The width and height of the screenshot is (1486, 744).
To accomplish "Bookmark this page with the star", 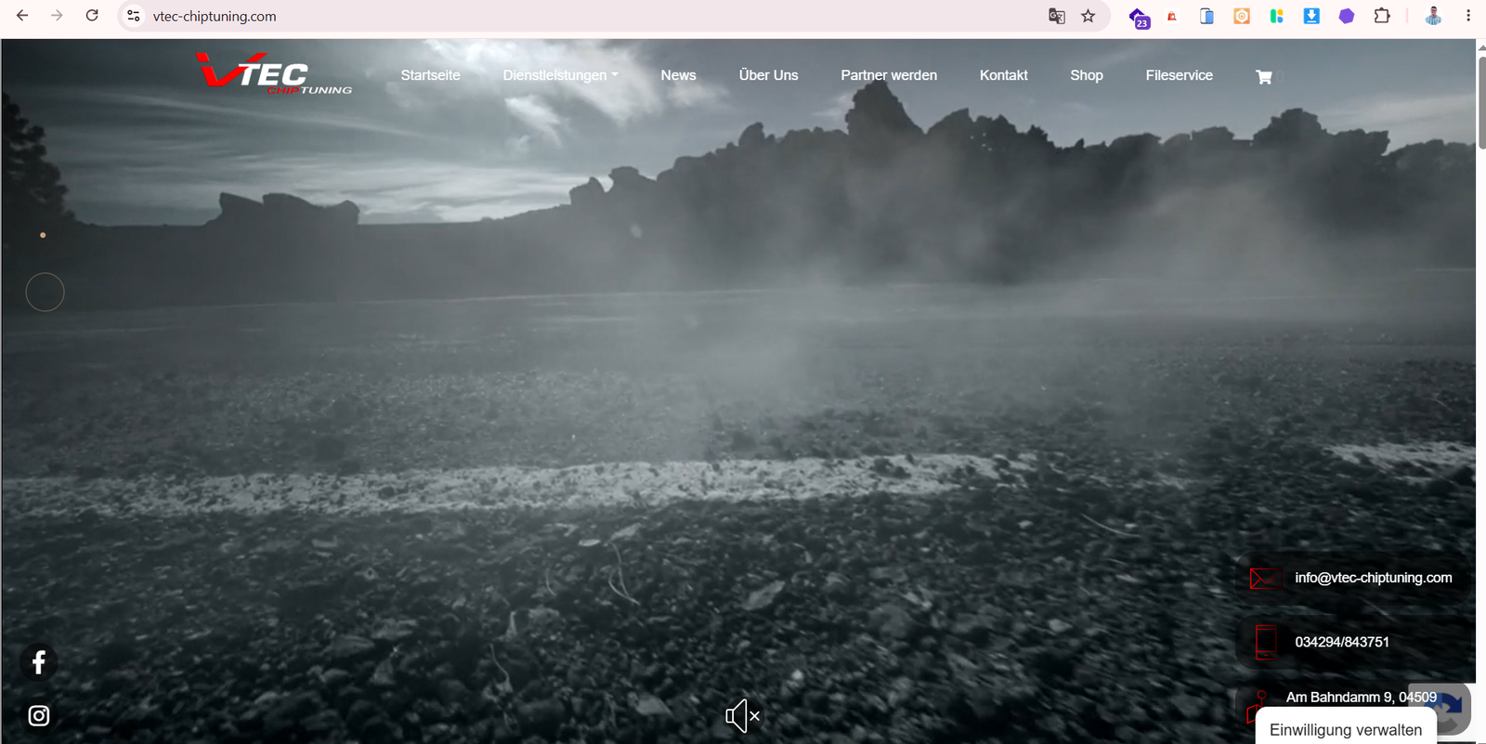I will 1088,16.
